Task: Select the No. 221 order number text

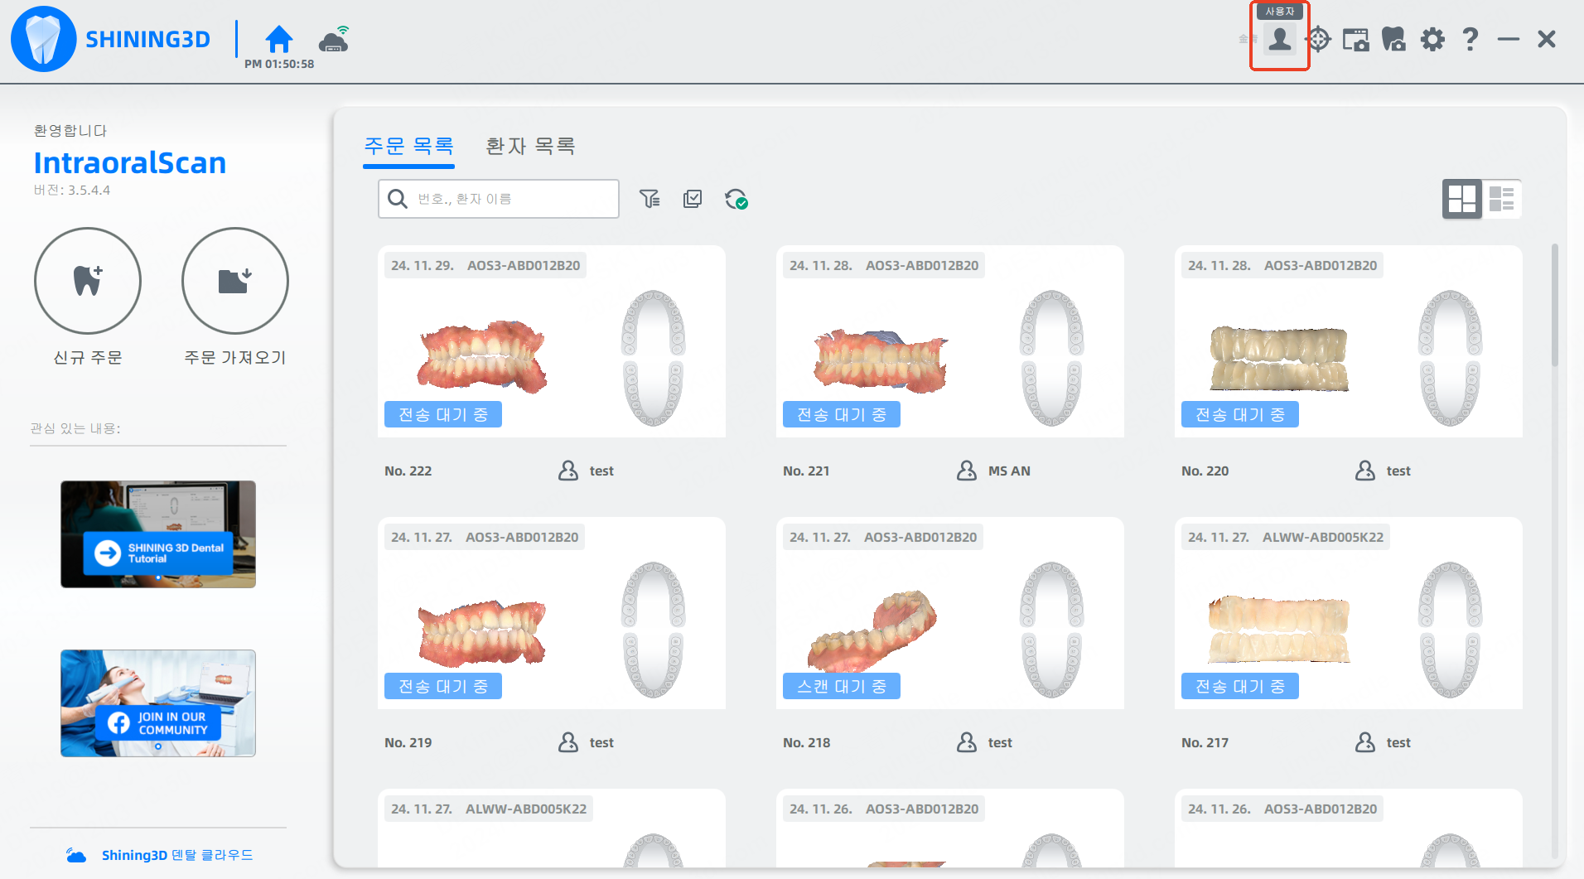Action: click(x=806, y=471)
